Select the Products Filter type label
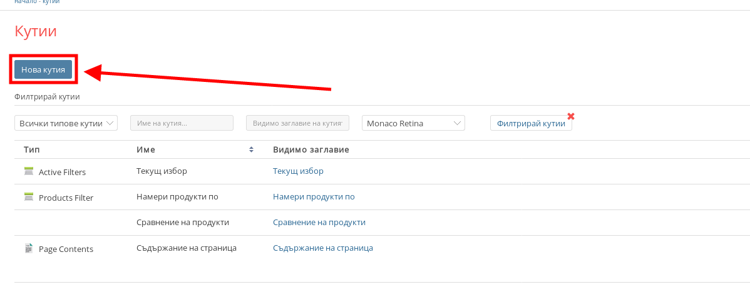 click(x=66, y=198)
